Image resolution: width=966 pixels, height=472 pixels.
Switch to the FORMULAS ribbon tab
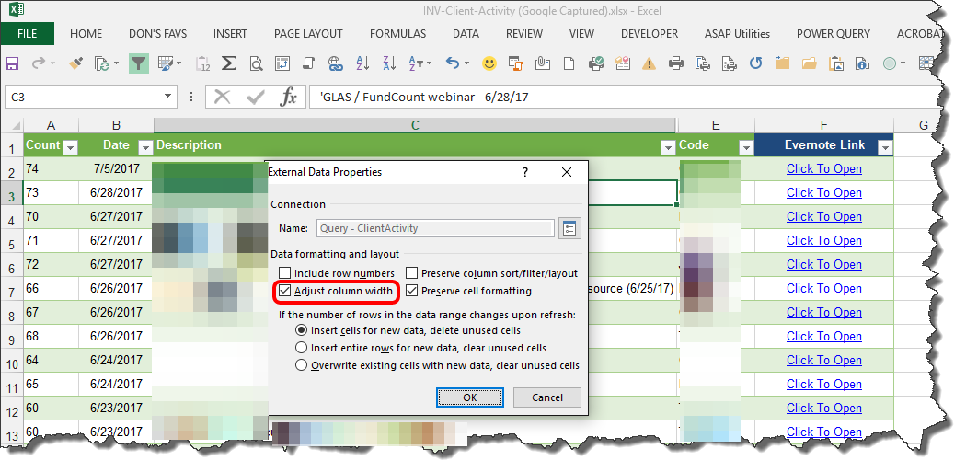click(398, 34)
